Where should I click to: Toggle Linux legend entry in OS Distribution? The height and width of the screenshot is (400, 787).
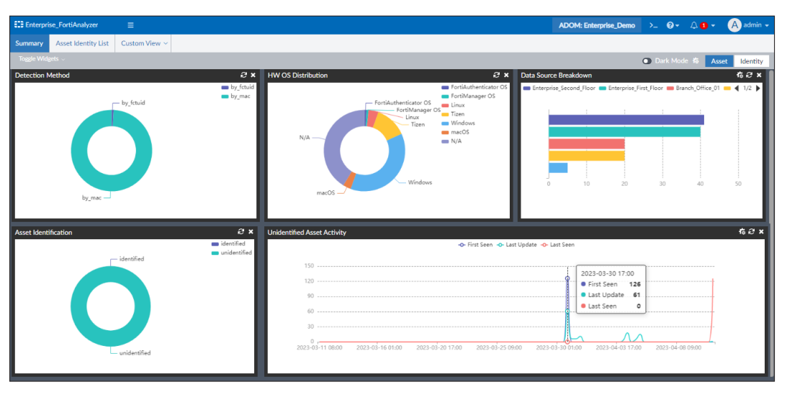tap(453, 105)
